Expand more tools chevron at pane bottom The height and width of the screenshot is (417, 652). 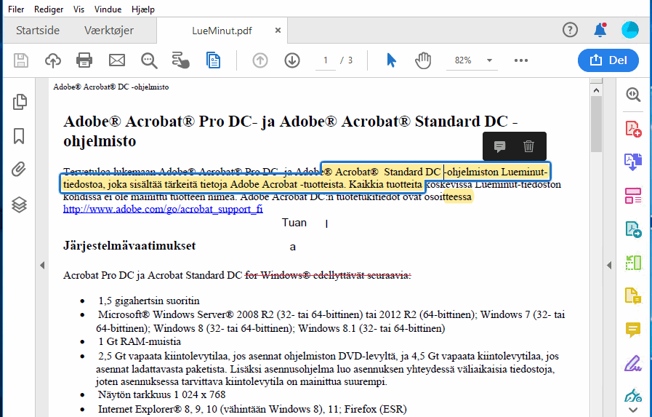pyautogui.click(x=633, y=410)
